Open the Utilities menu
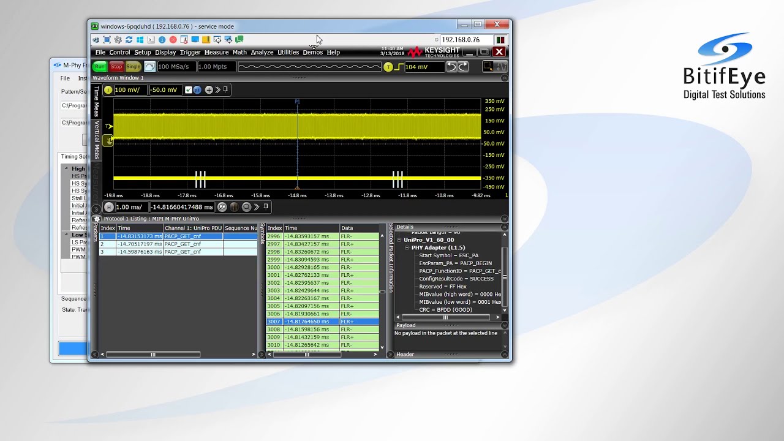Screen dimensions: 784x441 coord(288,52)
